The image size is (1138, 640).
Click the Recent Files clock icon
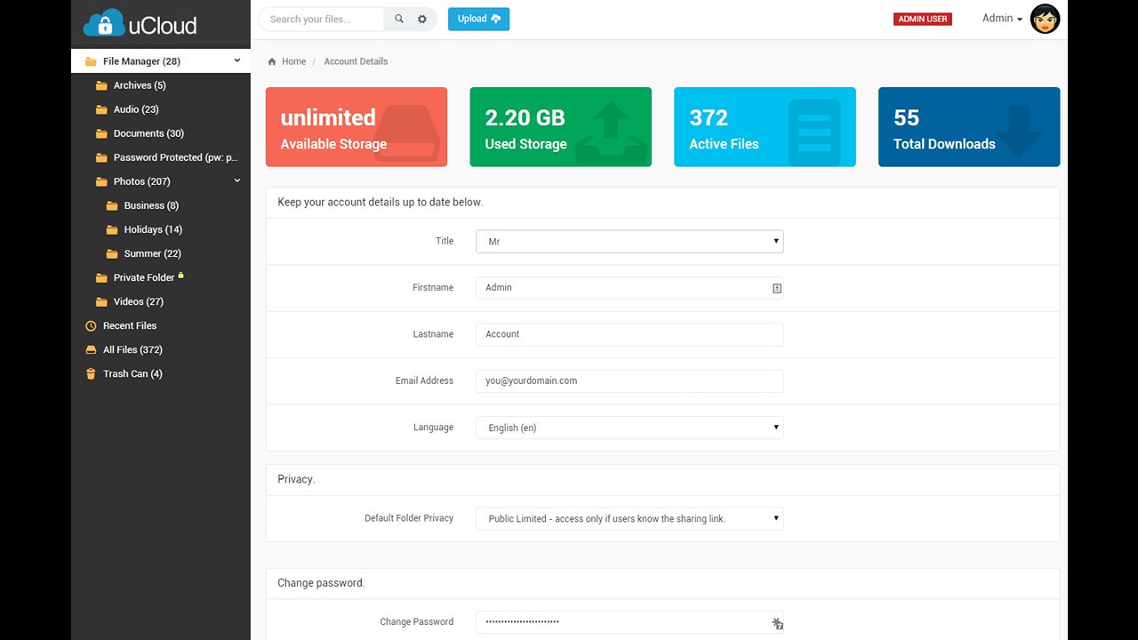tap(90, 326)
